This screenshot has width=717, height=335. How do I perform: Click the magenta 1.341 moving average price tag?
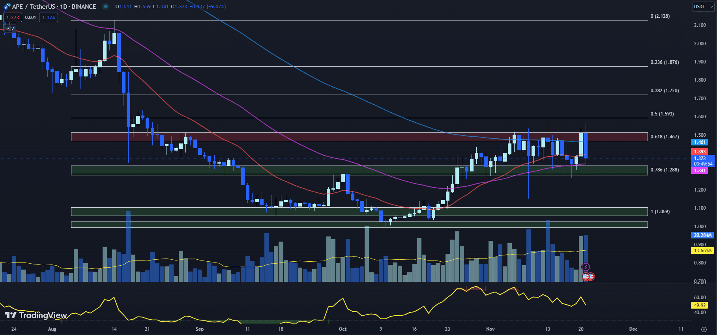pyautogui.click(x=700, y=171)
